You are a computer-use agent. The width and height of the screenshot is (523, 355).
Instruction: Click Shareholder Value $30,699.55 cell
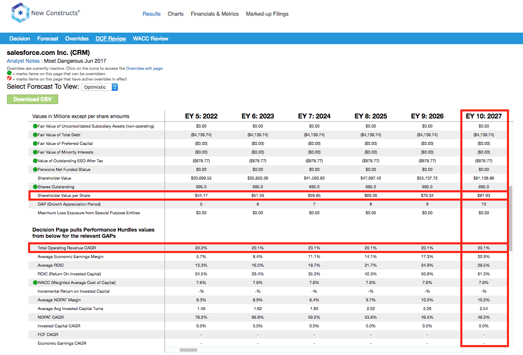point(201,178)
